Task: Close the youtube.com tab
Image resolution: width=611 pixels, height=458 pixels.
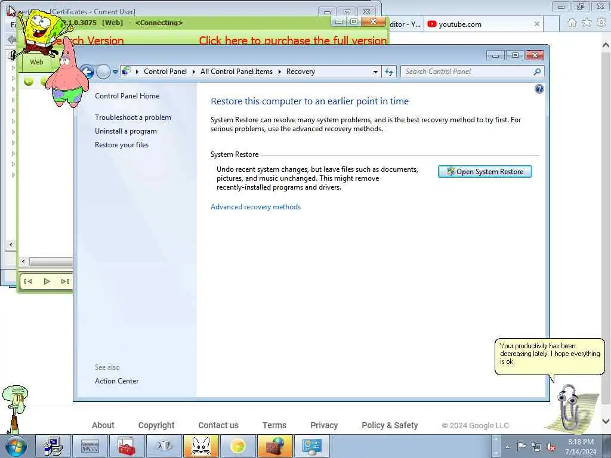Action: [537, 24]
